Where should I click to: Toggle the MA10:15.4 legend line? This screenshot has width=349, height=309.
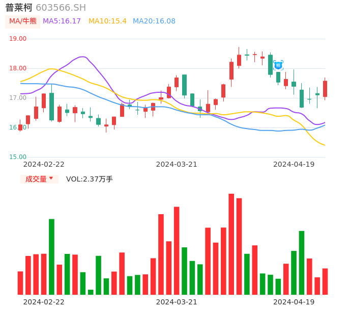[107, 21]
